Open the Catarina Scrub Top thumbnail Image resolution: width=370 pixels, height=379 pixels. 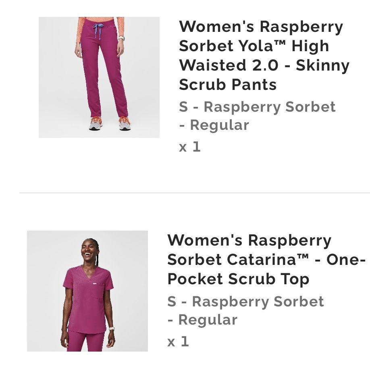pyautogui.click(x=87, y=291)
